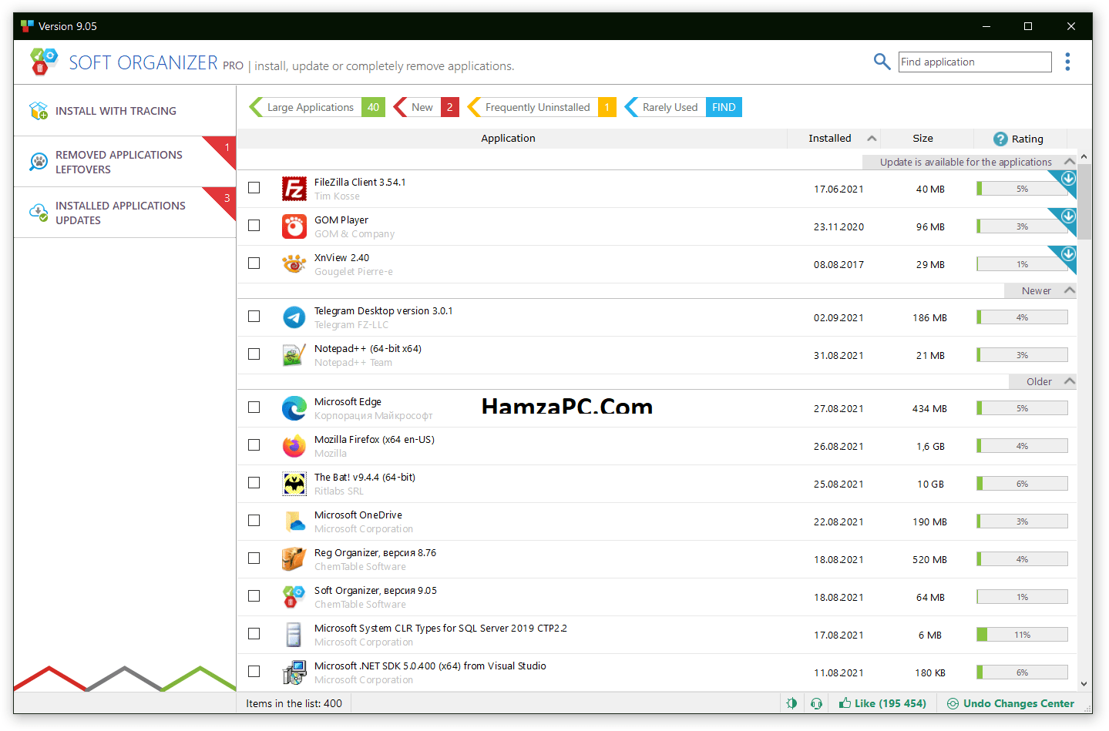Screen dimensions: 1109x731
Task: Click the Microsoft OneDrive app icon
Action: [x=294, y=521]
